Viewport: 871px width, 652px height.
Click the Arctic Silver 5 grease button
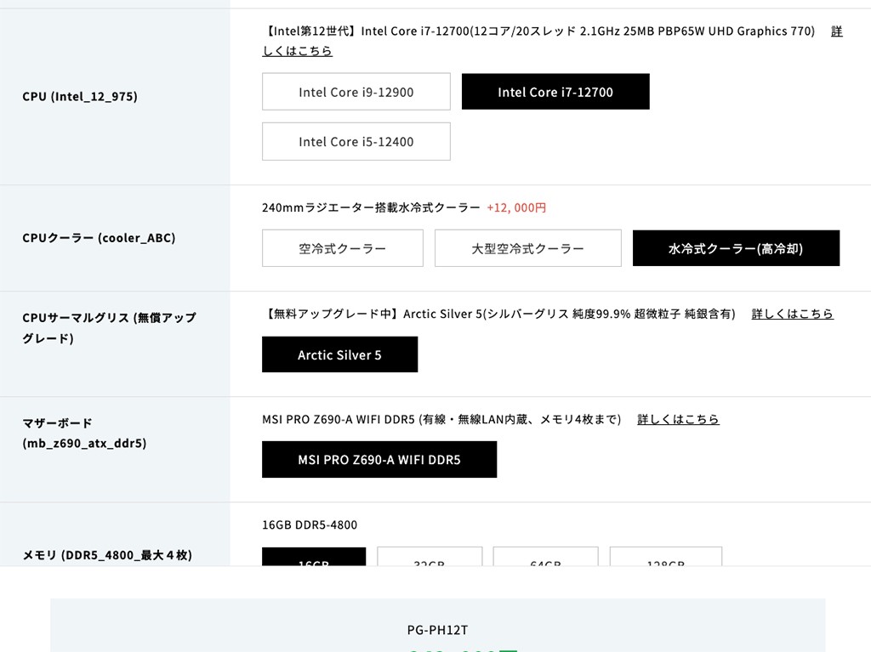[339, 354]
